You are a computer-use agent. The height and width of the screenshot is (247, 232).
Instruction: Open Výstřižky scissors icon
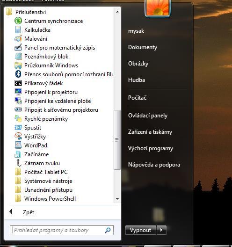[x=18, y=136]
